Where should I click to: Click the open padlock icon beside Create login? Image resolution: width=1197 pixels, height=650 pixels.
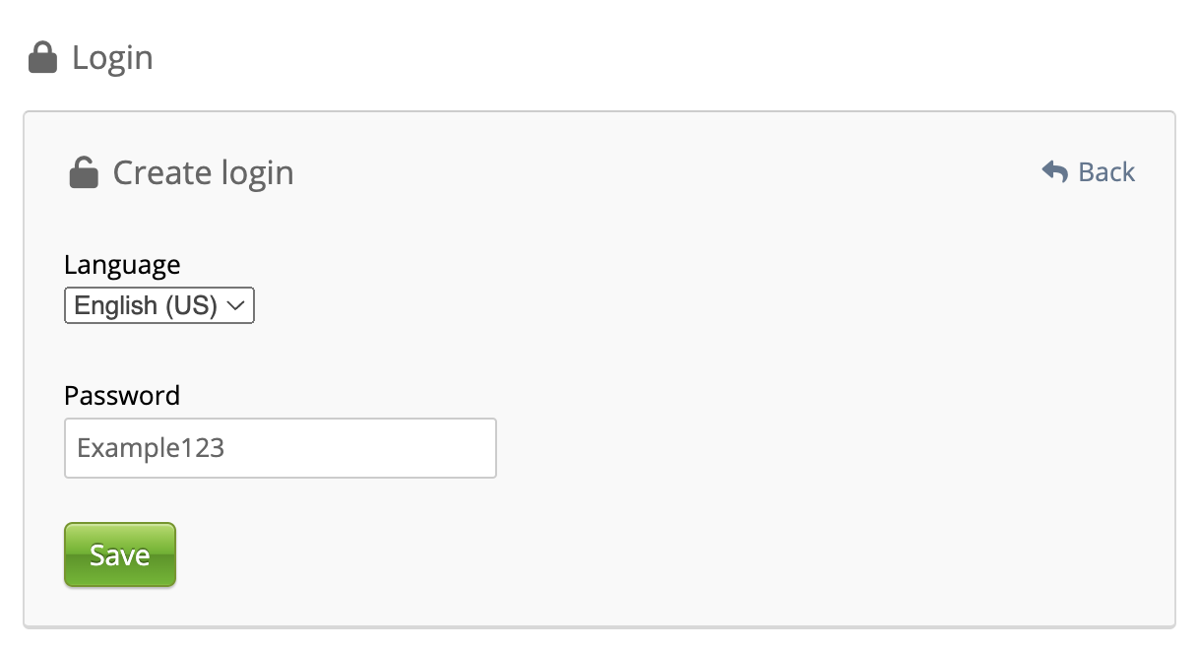84,173
